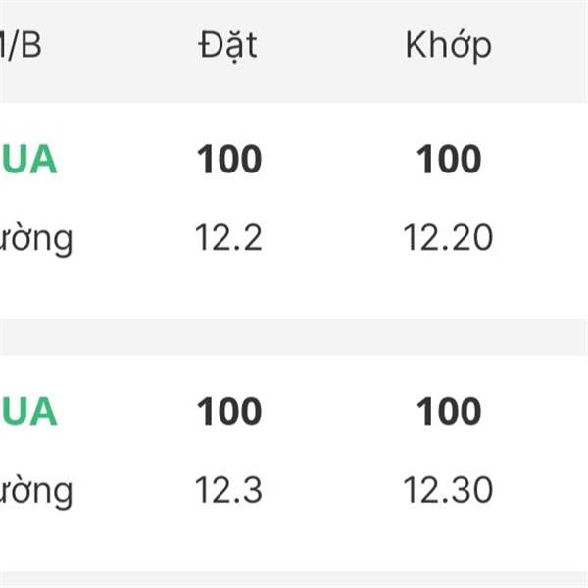Click the matched price 12.30
This screenshot has width=588, height=588.
point(449,490)
